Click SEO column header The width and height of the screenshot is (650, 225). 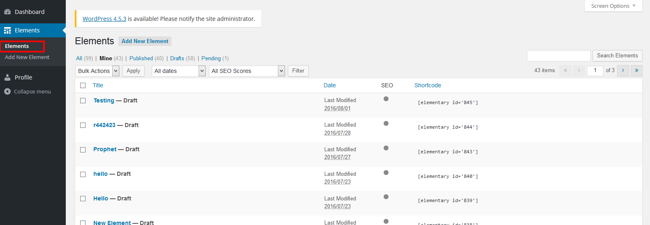(387, 85)
